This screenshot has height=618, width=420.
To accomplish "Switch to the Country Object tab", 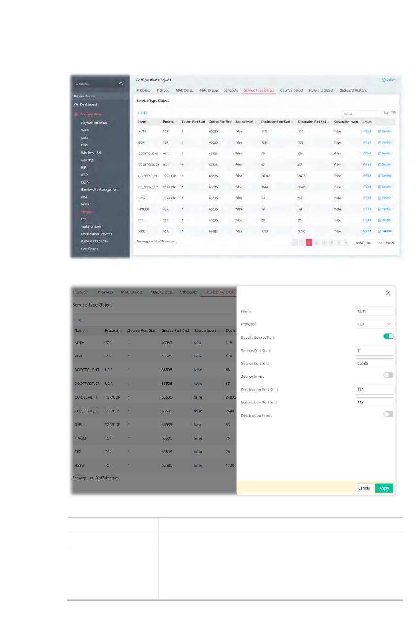I will (291, 90).
